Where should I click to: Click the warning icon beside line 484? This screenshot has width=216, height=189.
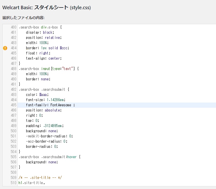(x=5, y=48)
